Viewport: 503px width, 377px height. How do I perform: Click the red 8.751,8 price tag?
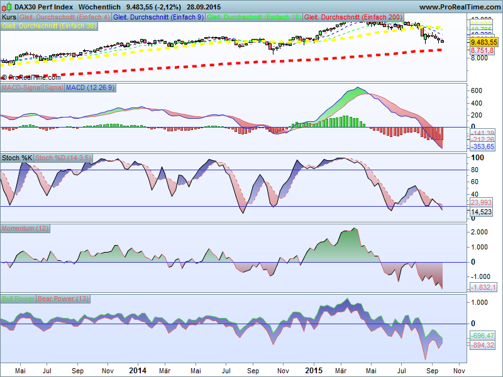click(x=482, y=50)
